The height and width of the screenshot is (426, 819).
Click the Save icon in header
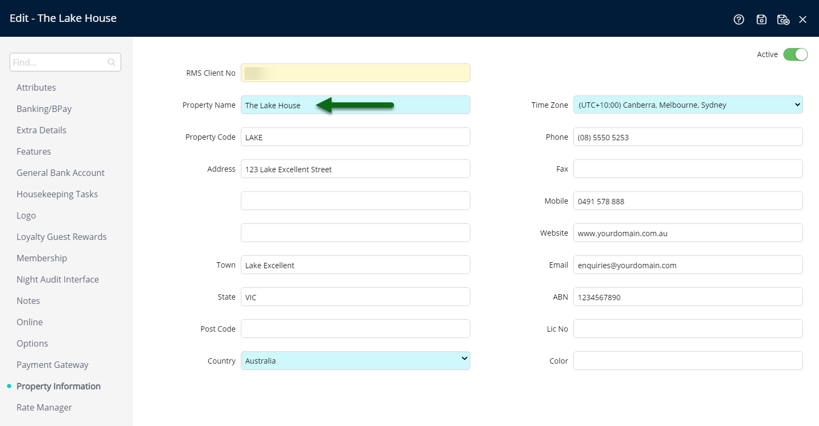(762, 20)
